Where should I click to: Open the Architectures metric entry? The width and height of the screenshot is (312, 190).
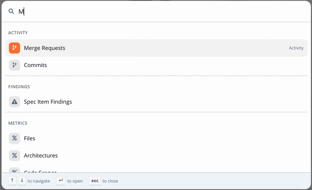coord(156,155)
